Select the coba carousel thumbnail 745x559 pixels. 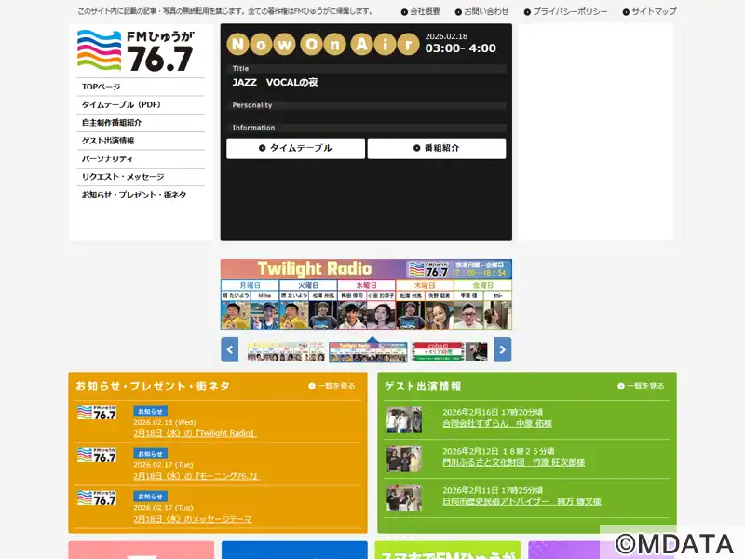click(449, 352)
